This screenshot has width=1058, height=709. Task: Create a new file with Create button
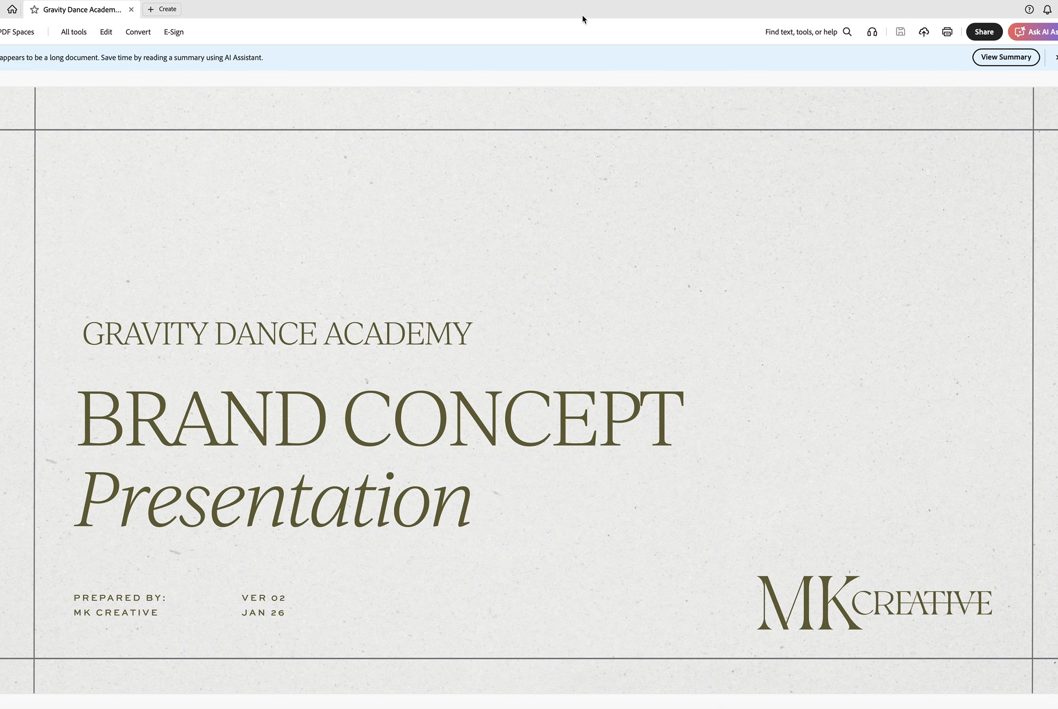[x=162, y=9]
